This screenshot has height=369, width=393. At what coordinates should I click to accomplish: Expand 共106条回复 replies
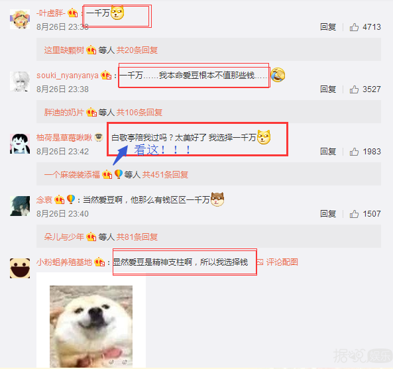pyautogui.click(x=139, y=112)
